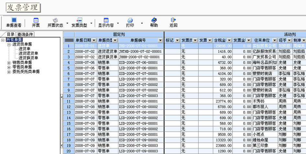Select 进货退货单 in the tree
306x154 pixels.
point(28,53)
